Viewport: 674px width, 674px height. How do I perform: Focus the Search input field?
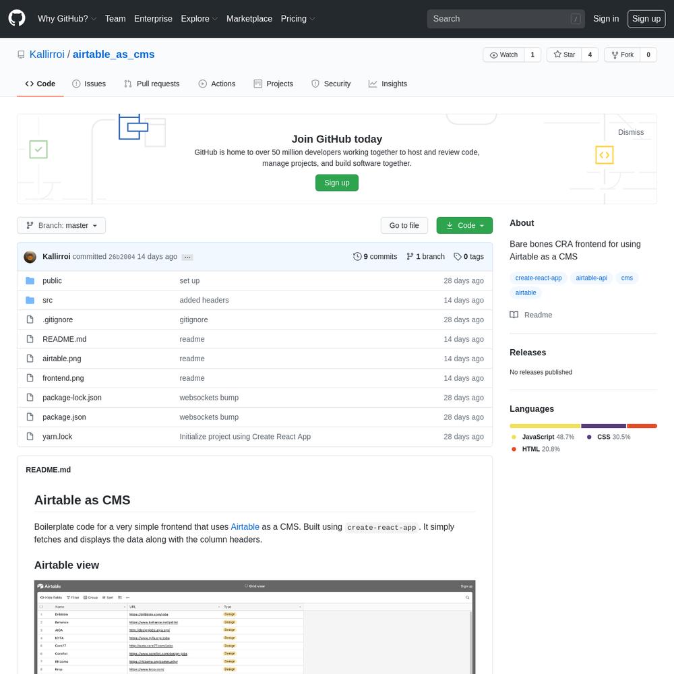pos(506,19)
